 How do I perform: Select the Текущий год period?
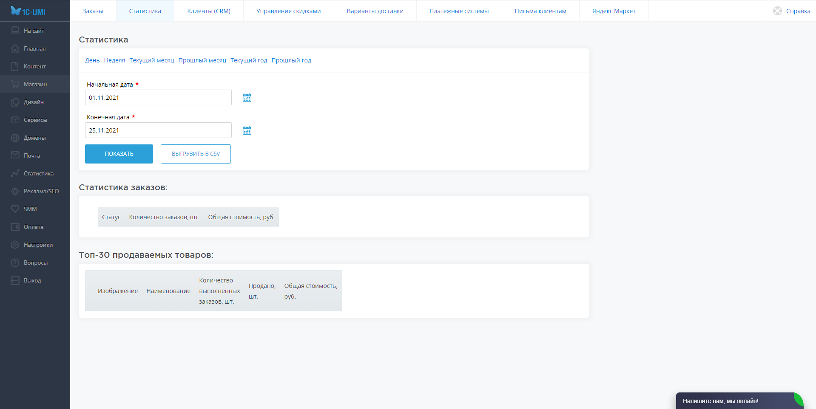point(249,60)
